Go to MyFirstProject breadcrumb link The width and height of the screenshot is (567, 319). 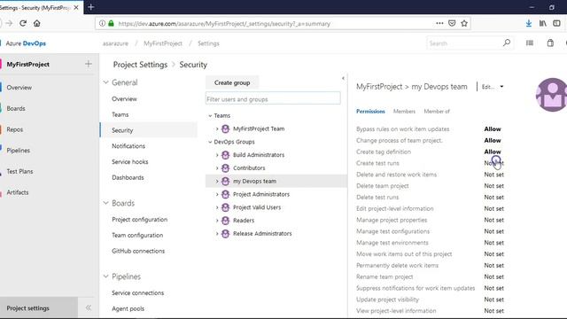coord(163,43)
